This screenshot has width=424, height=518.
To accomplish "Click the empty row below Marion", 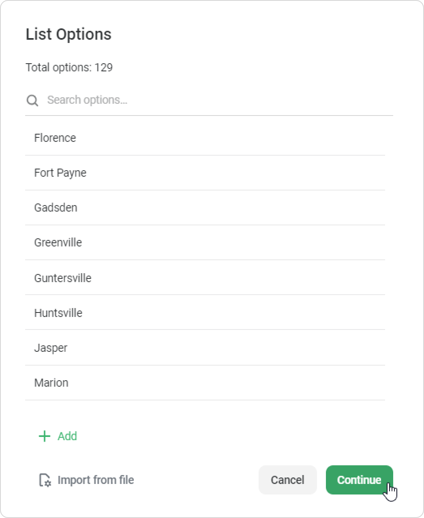I will pyautogui.click(x=205, y=410).
